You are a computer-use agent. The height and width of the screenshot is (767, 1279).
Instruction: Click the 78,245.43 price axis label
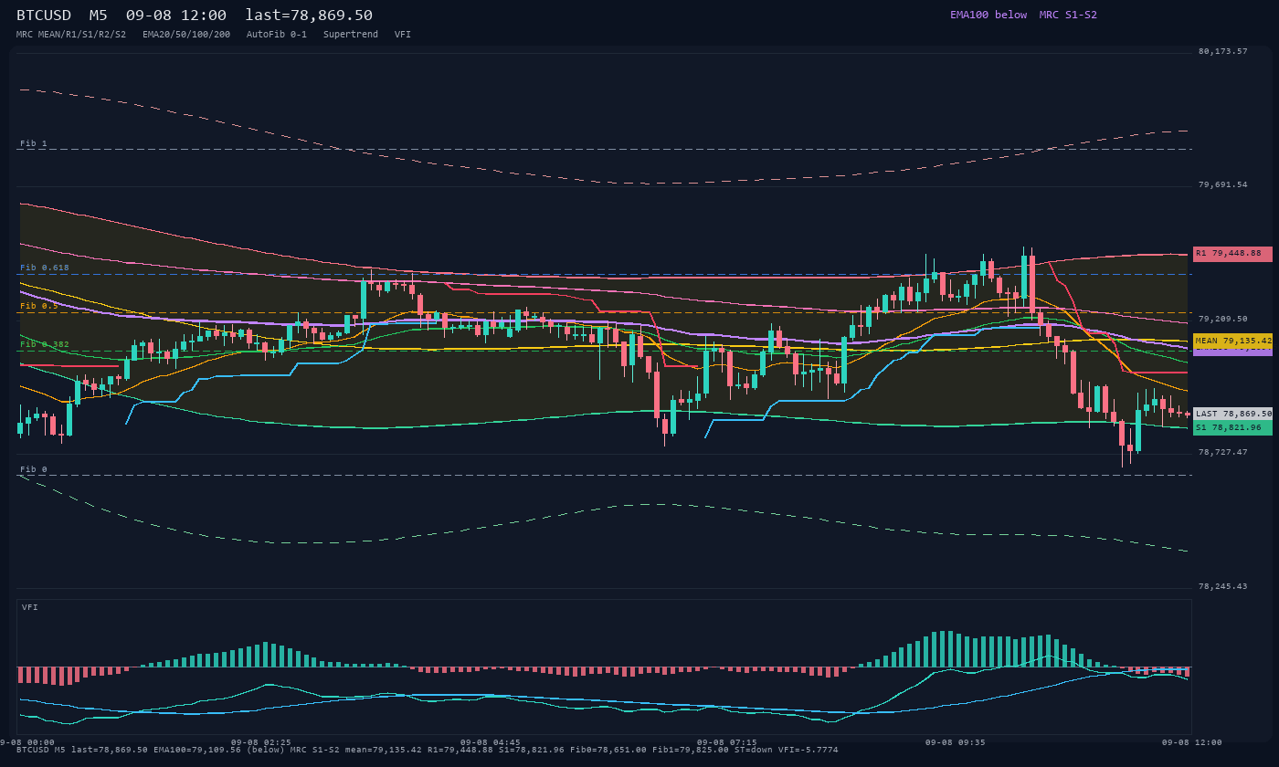1222,586
